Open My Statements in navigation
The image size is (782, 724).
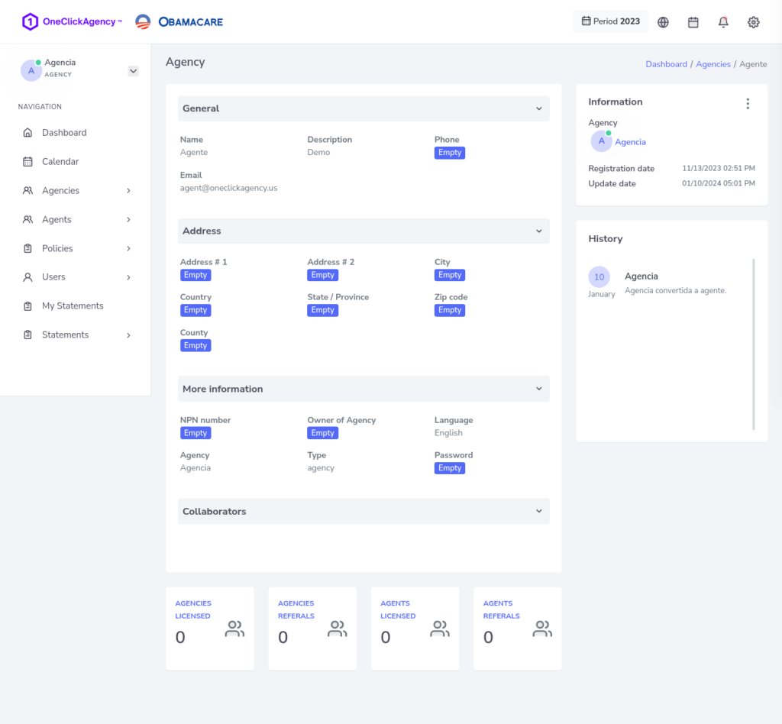[x=73, y=306]
